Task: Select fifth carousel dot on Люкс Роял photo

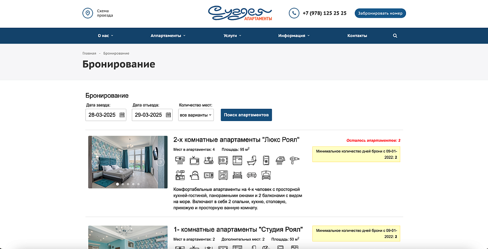Action: [x=139, y=184]
